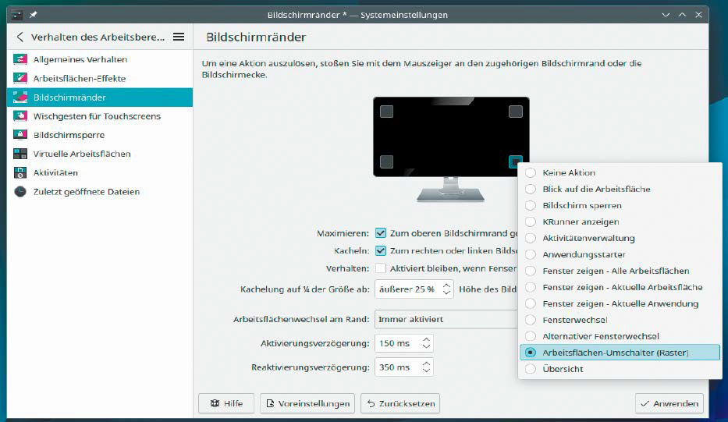Select Alternativer Fensterwechsel option
The width and height of the screenshot is (728, 422).
[x=620, y=336]
